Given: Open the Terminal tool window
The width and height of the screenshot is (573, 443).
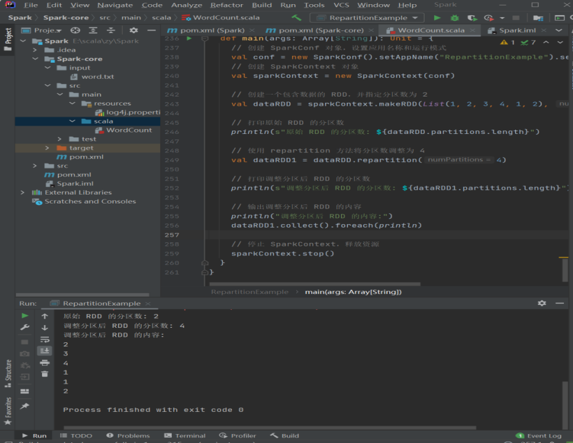Looking at the screenshot, I should 185,435.
